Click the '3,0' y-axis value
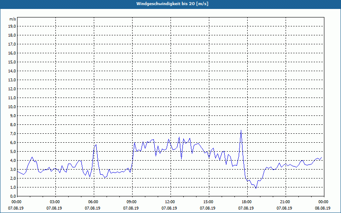341x213 pixels. tap(13, 169)
